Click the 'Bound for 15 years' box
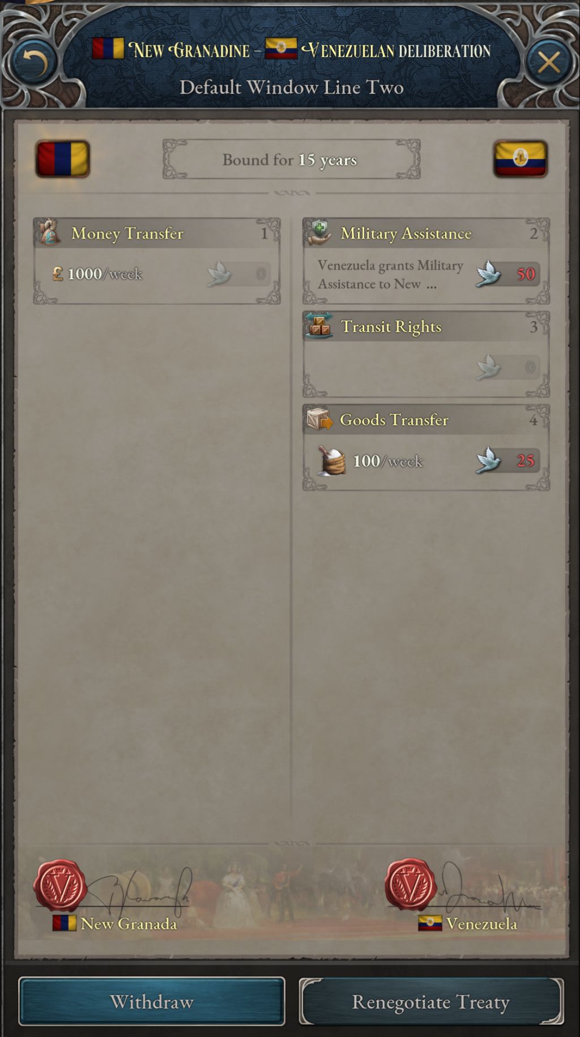The image size is (580, 1037). click(x=291, y=160)
